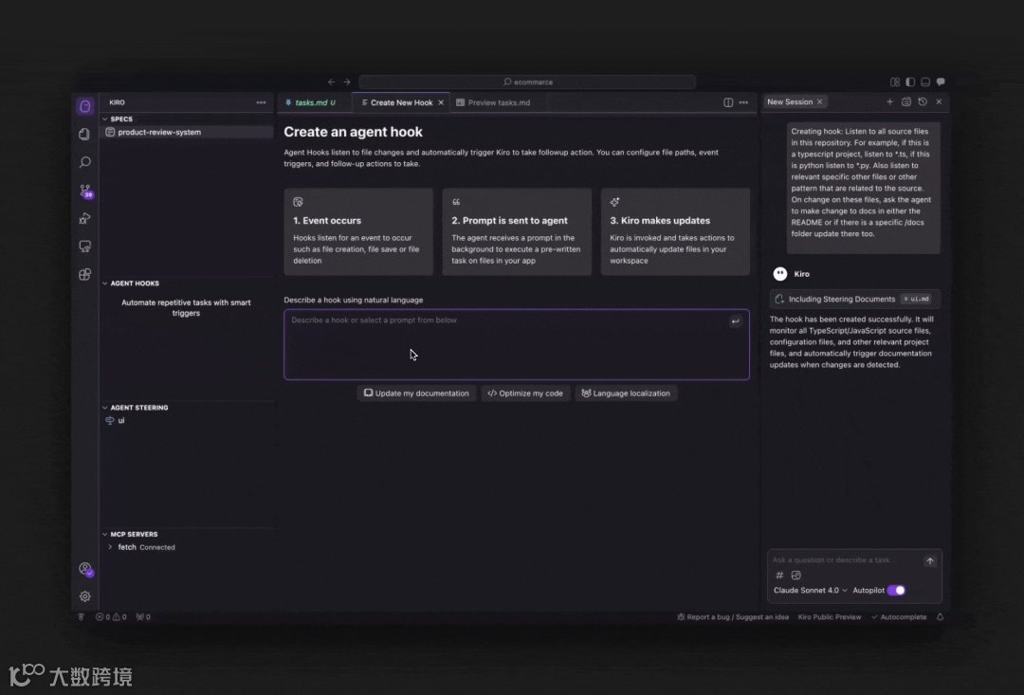Image resolution: width=1024 pixels, height=695 pixels.
Task: Close the New Session tab
Action: coord(819,101)
